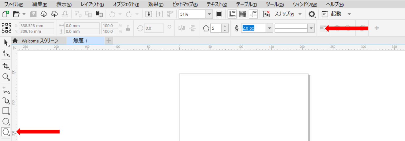405x141 pixels.
Task: Activate the Zoom magnifier tool
Action: click(6, 76)
